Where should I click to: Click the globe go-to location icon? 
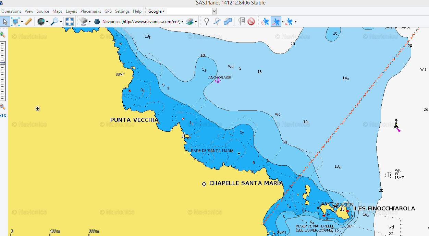coord(41,22)
